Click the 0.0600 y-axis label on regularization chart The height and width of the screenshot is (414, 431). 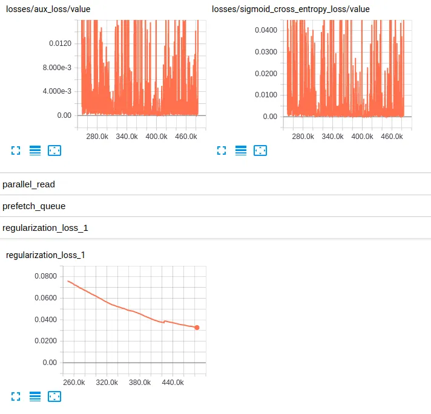[x=45, y=298]
